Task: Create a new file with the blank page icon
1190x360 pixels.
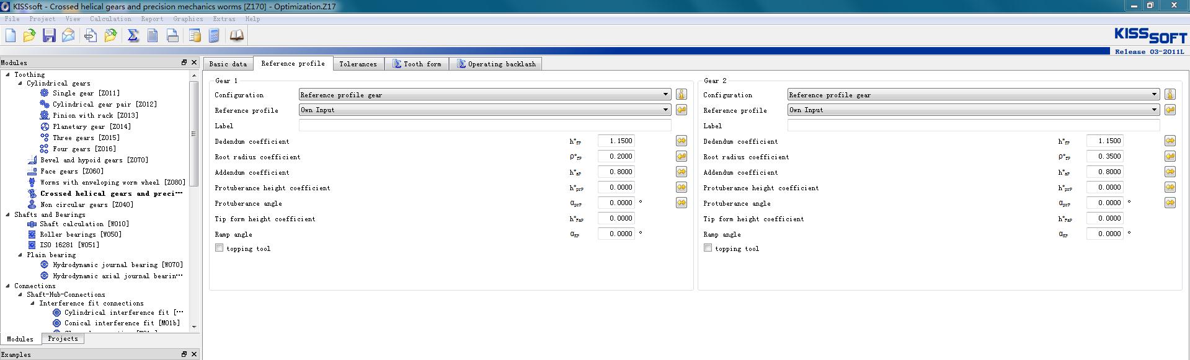Action: 11,35
